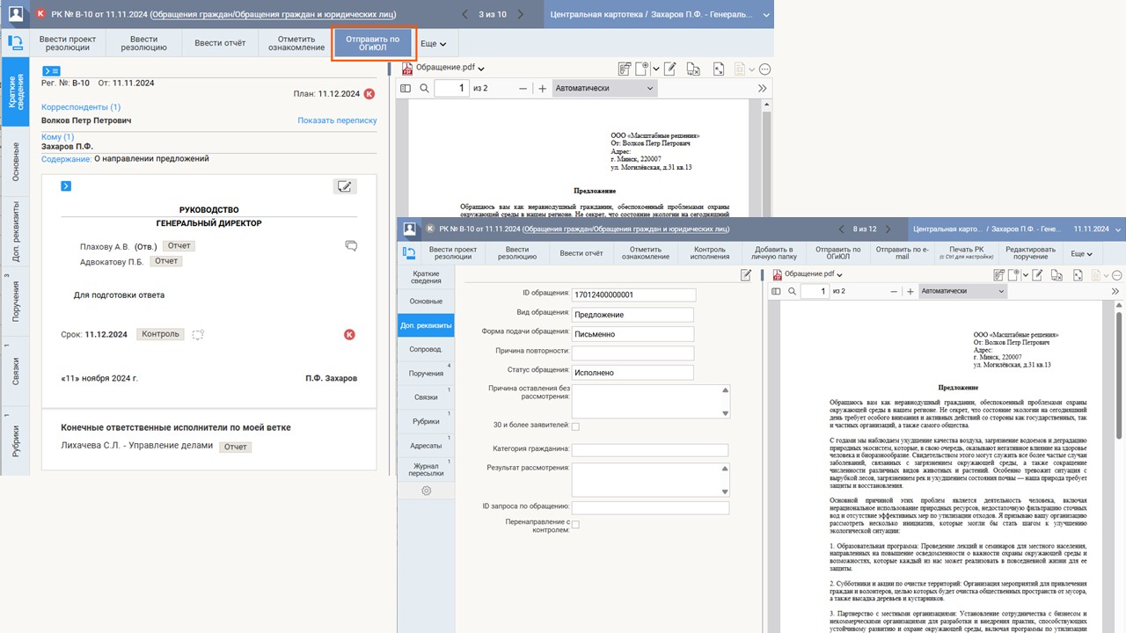
Task: Click the Контроль исполнения button
Action: tap(709, 253)
